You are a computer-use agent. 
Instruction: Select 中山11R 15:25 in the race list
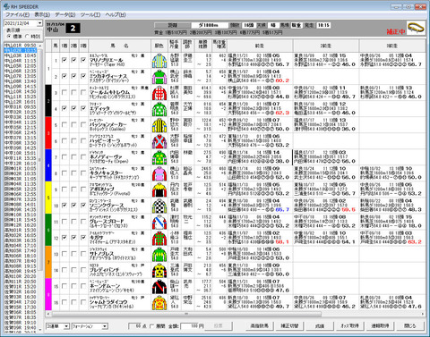tap(21, 97)
